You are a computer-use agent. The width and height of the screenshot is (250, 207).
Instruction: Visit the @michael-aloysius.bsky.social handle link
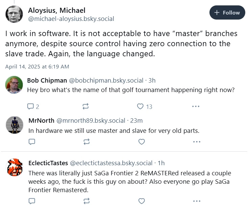click(x=71, y=19)
